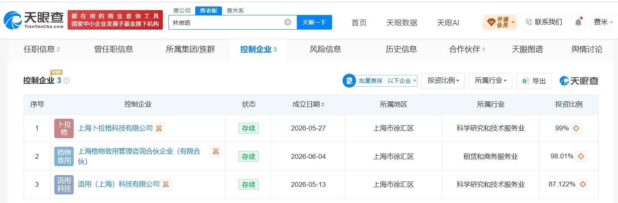The height and width of the screenshot is (203, 618).
Task: Click the 卜拉格 company logo thumbnail
Action: [x=64, y=128]
